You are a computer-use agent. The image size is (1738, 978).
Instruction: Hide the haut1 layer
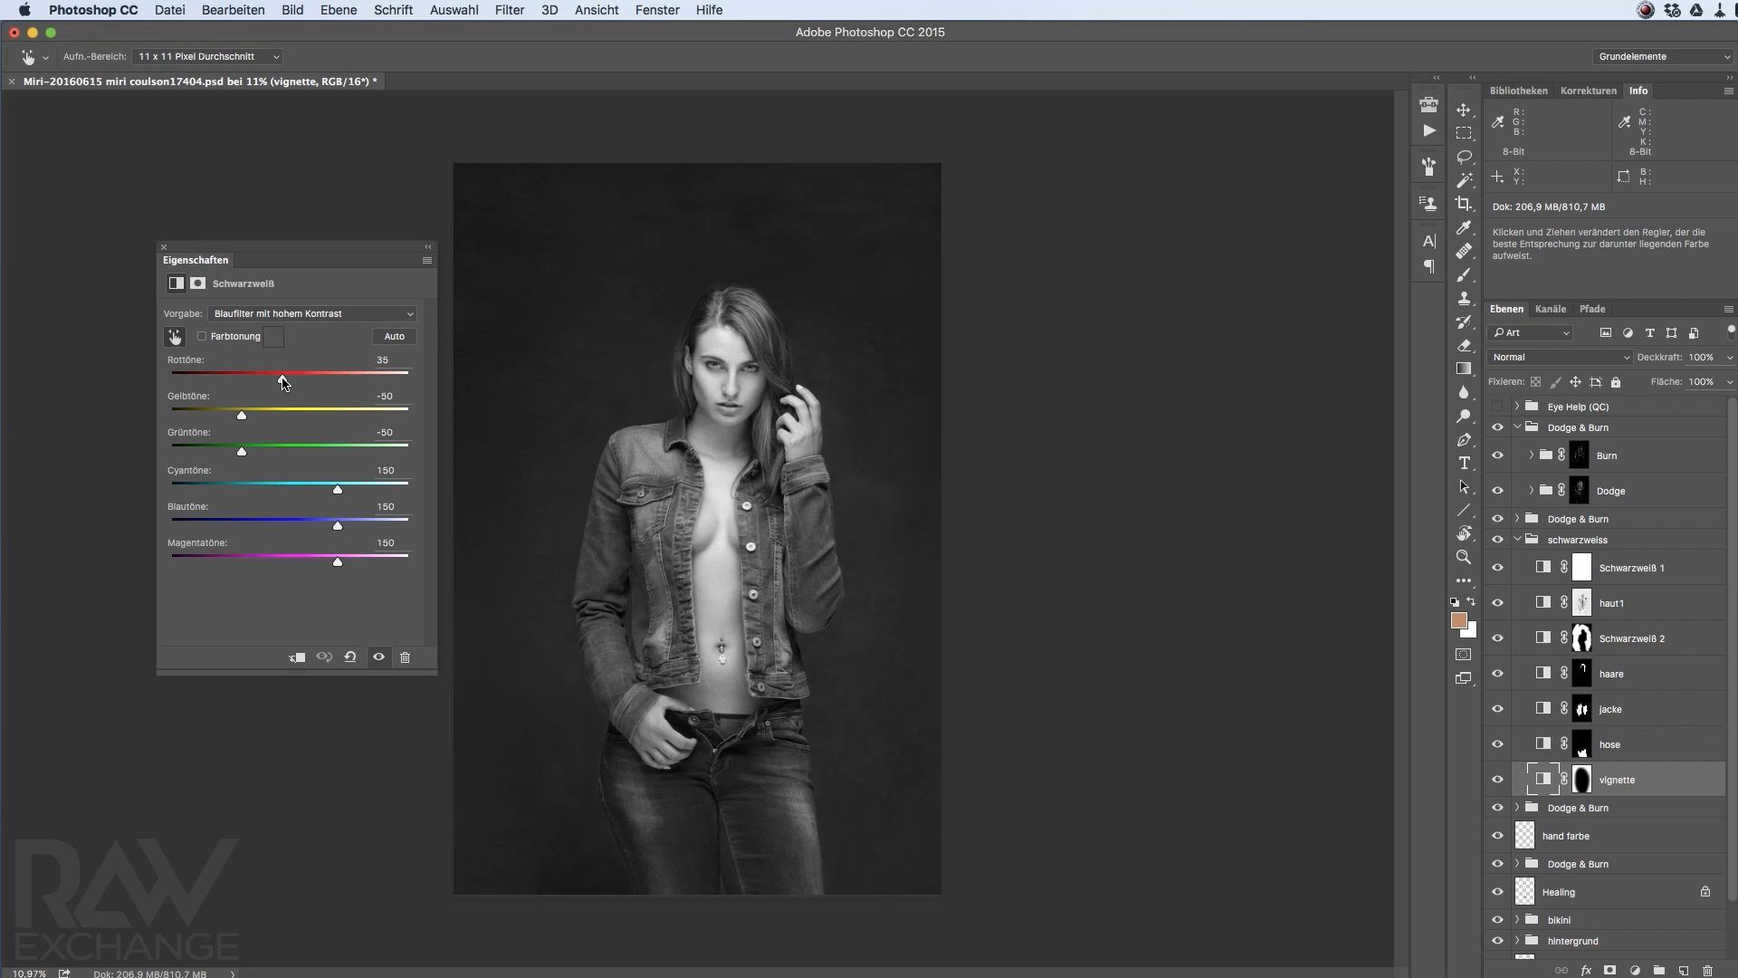pos(1497,603)
